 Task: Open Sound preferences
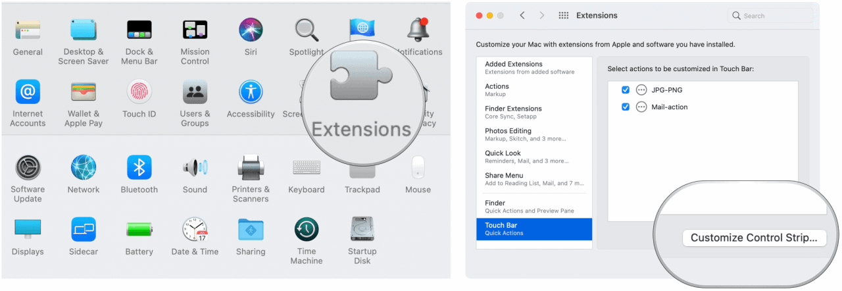coord(195,168)
